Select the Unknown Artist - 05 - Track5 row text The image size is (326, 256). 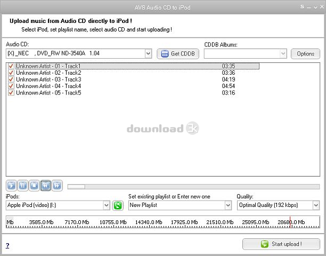click(x=48, y=93)
